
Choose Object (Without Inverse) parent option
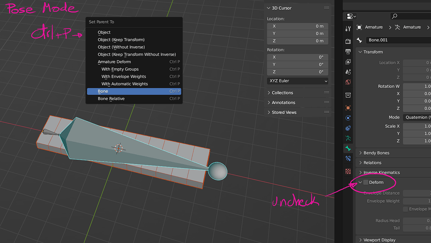tap(134, 47)
